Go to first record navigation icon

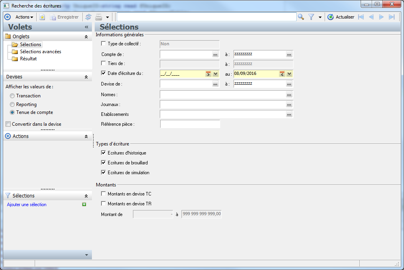pos(361,17)
